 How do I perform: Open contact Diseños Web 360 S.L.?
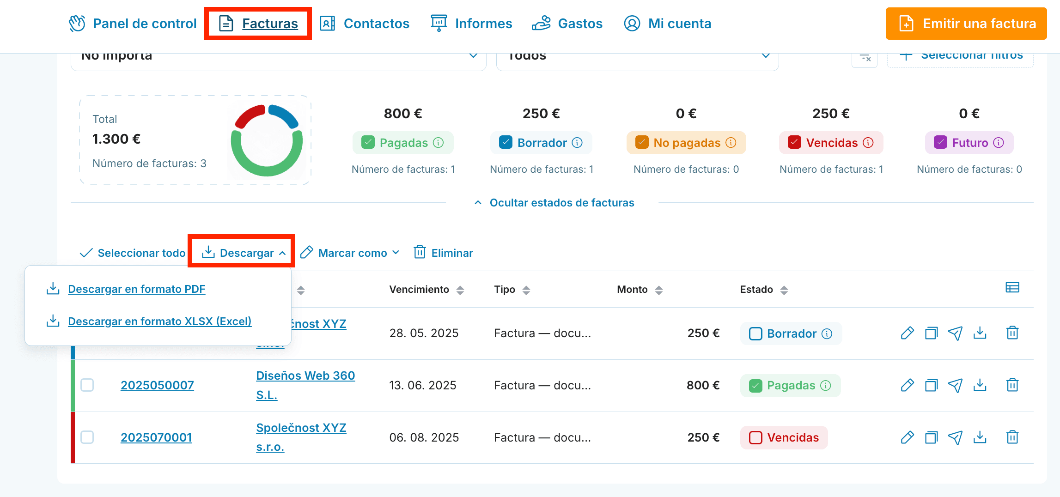point(305,385)
